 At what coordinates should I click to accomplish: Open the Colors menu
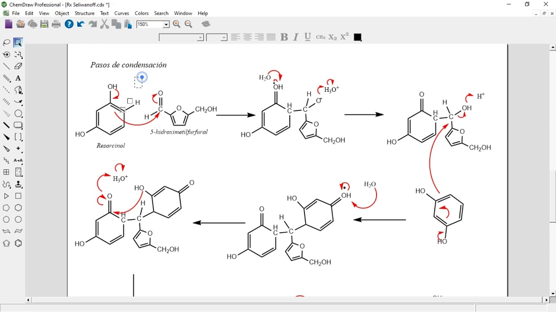point(142,13)
